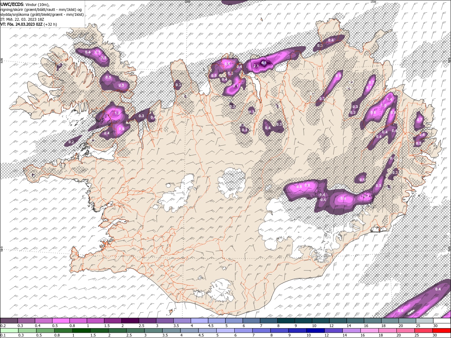Pick the medium green 0.5 swatch in bottom legend
This screenshot has height=338, width=451.
tap(45, 330)
